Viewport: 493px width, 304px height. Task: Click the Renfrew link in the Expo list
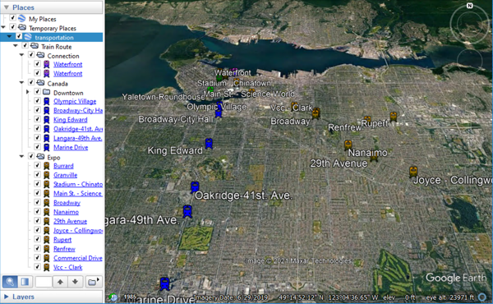(64, 249)
